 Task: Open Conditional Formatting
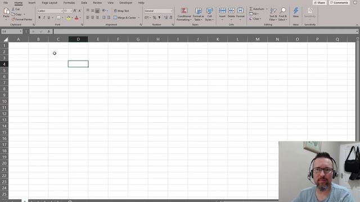coord(184,14)
